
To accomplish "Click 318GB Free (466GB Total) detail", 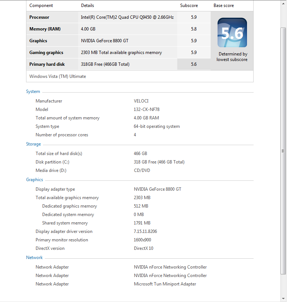I will click(x=105, y=64).
